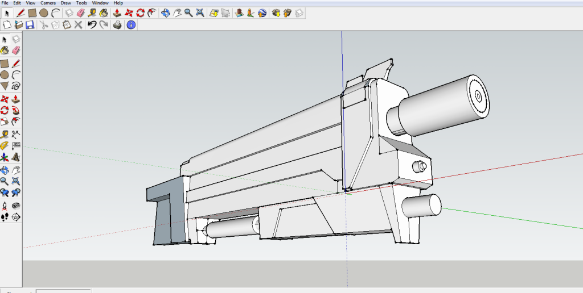Image resolution: width=583 pixels, height=293 pixels.
Task: Select the Orbit tool in top toolbar
Action: (165, 12)
